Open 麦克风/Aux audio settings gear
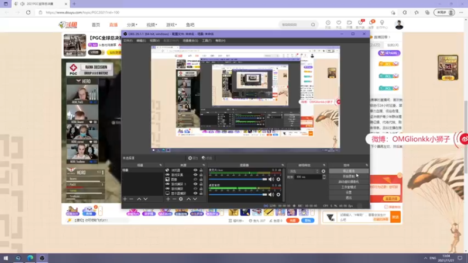468x263 pixels. [x=278, y=179]
